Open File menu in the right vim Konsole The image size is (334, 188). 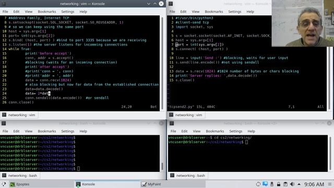click(x=172, y=11)
